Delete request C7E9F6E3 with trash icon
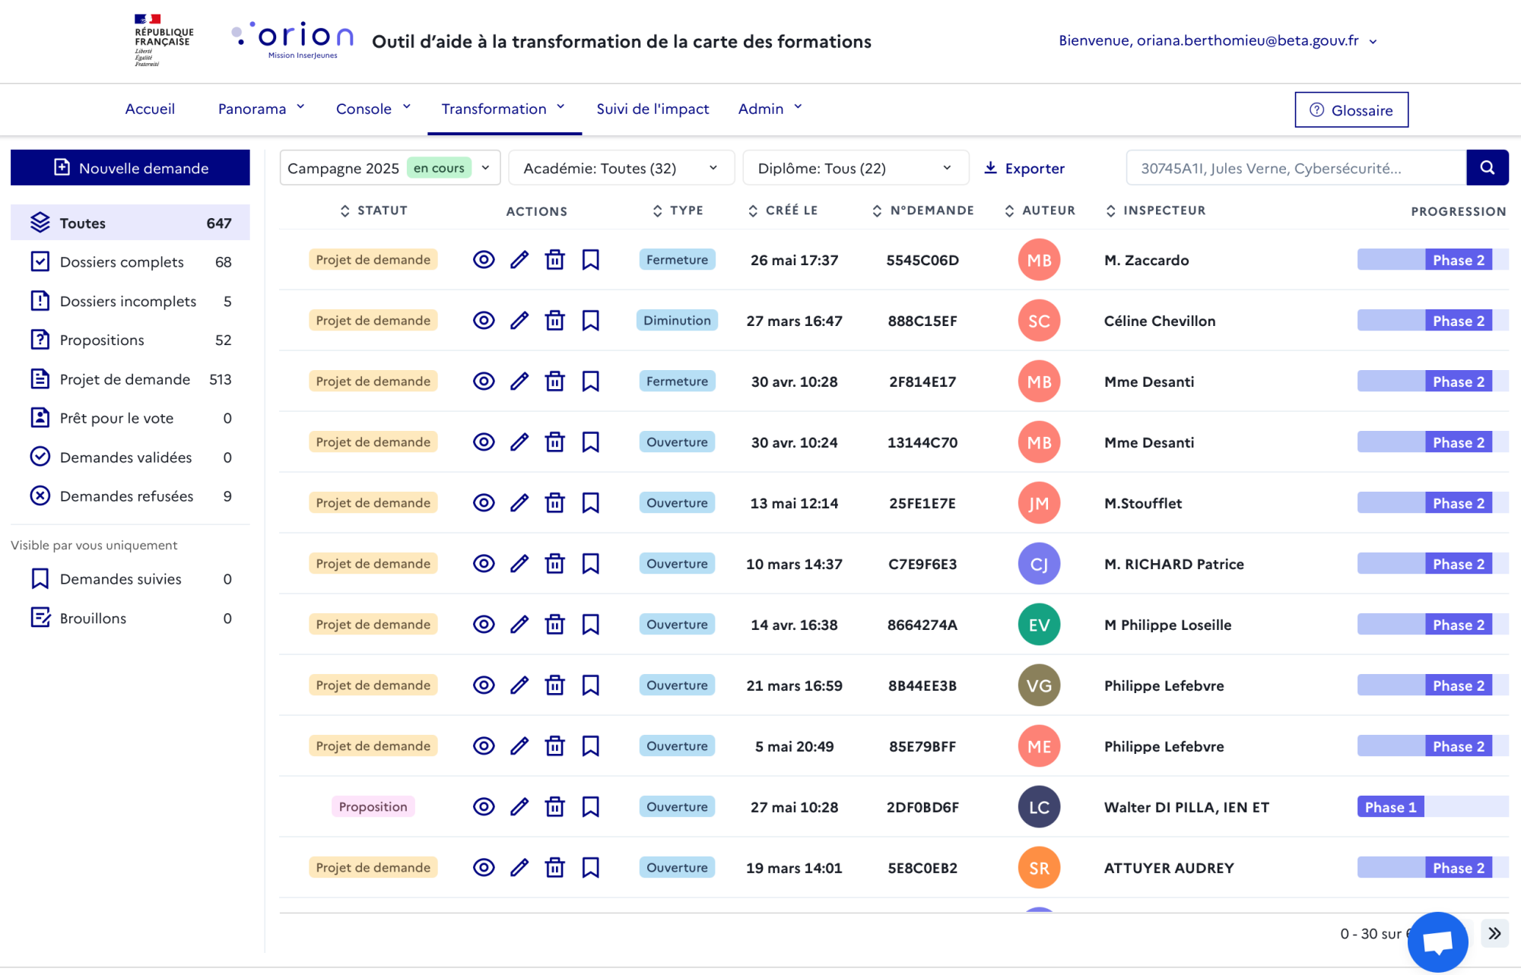Viewport: 1521px width, 975px height. click(x=555, y=564)
